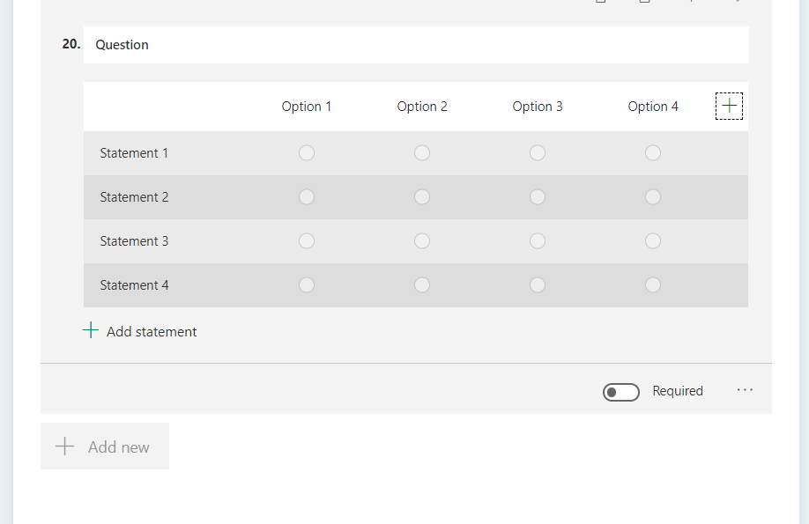
Task: Select Option 3 radio for Statement 4
Action: pyautogui.click(x=538, y=284)
